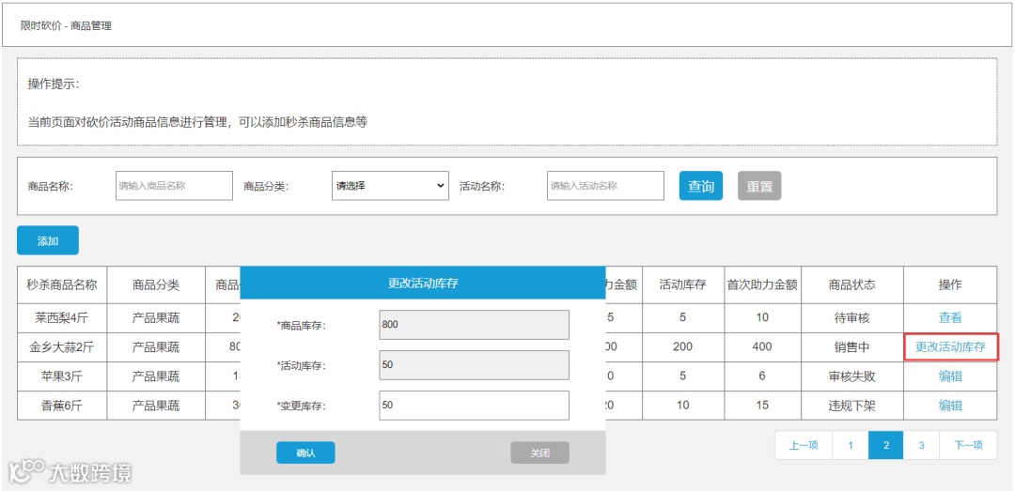Click 销售中 status cell
Viewport: 1015px width, 491px height.
coord(852,347)
